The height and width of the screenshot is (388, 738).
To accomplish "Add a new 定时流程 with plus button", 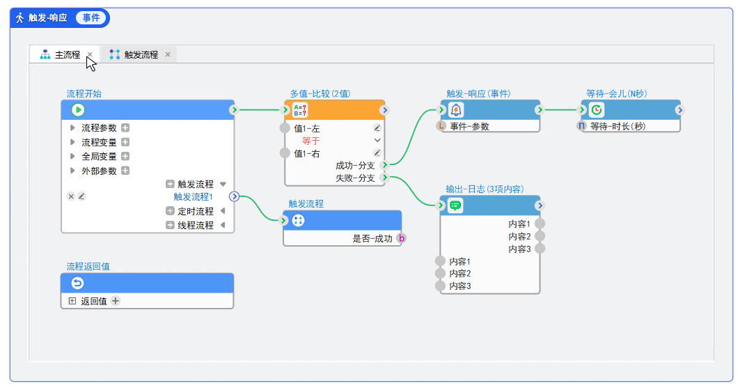I will tap(170, 211).
